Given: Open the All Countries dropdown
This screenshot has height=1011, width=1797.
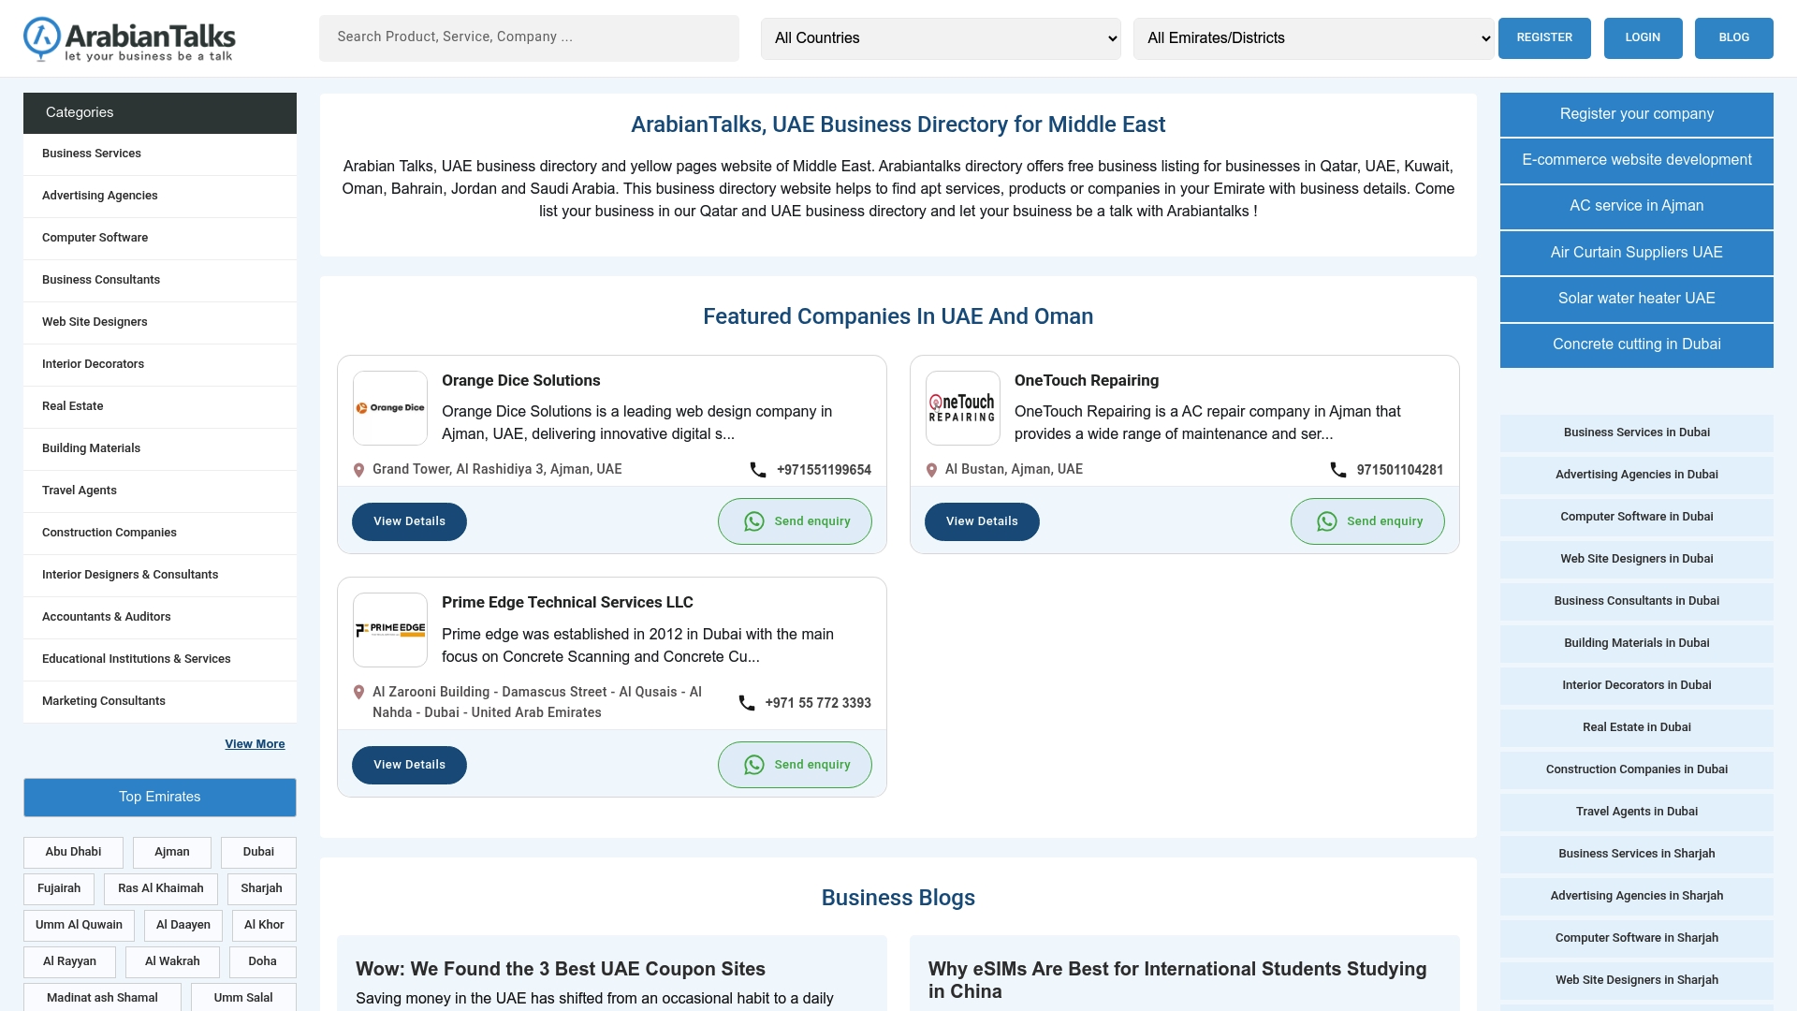Looking at the screenshot, I should (x=941, y=38).
